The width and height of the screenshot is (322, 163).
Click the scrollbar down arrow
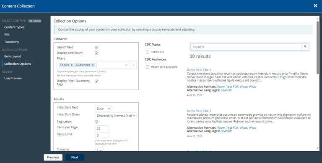click(318, 148)
